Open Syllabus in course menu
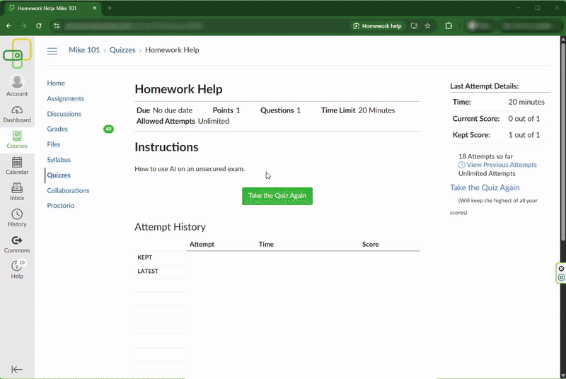566x379 pixels. [x=59, y=160]
